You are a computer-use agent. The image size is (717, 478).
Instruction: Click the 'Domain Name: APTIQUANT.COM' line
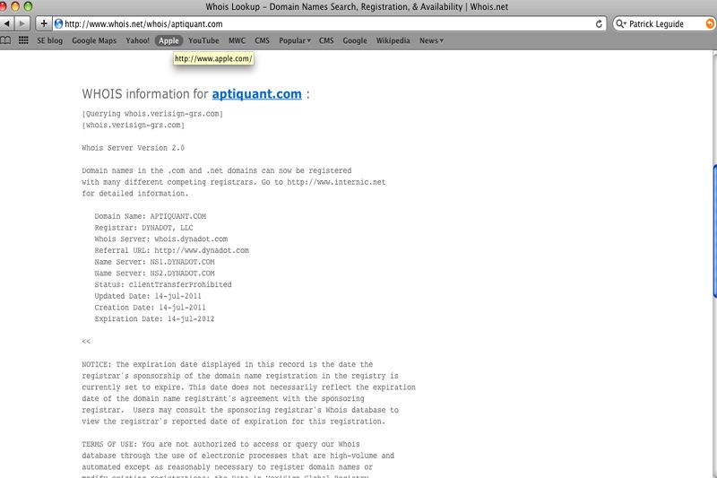[x=150, y=216]
